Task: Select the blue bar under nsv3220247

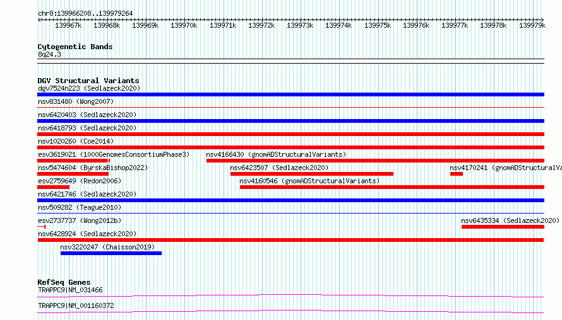Action: pyautogui.click(x=111, y=253)
